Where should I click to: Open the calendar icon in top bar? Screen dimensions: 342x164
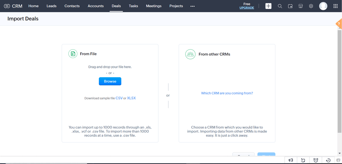tap(290, 6)
